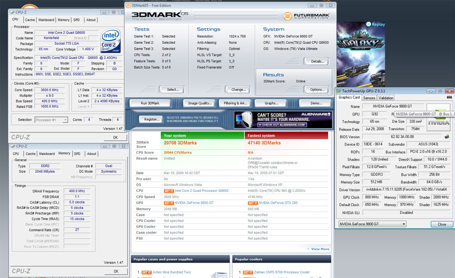
Task: Open Intel Core 2 Quad Processor Q6600 link
Action: [202, 191]
